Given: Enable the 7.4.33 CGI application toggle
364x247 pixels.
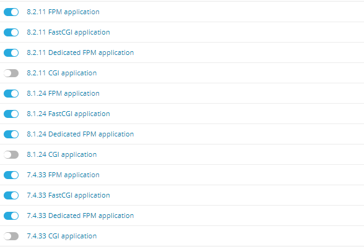Looking at the screenshot, I should pyautogui.click(x=11, y=236).
